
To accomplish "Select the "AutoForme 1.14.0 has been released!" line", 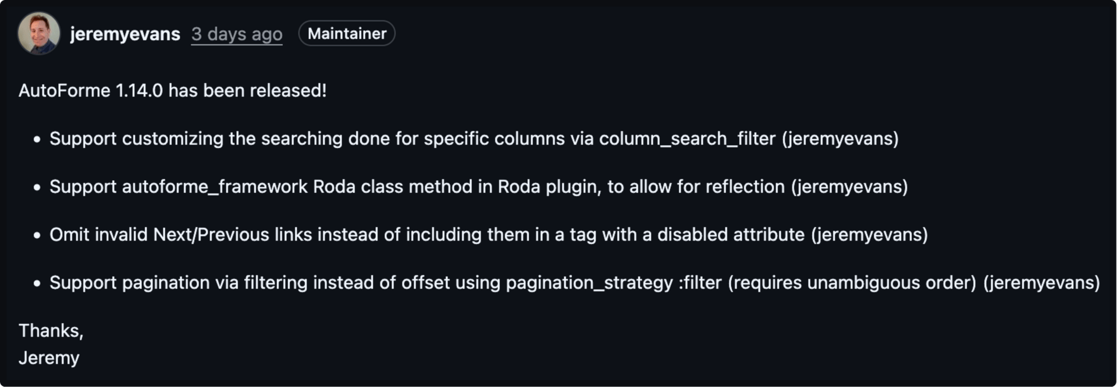I will point(173,91).
